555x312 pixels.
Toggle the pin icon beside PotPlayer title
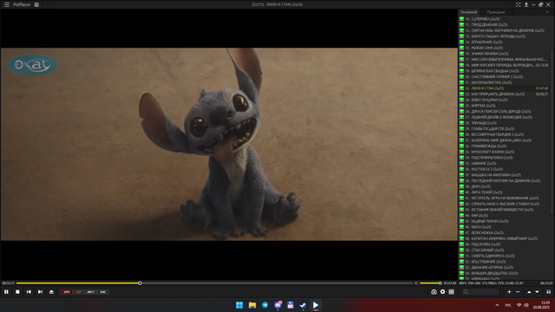pyautogui.click(x=36, y=4)
